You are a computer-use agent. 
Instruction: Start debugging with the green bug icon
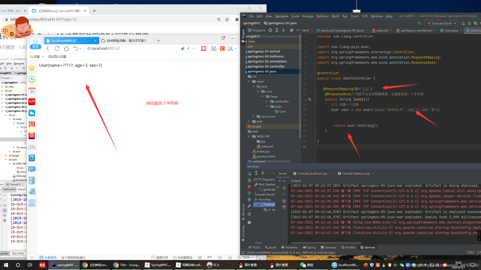(469, 23)
